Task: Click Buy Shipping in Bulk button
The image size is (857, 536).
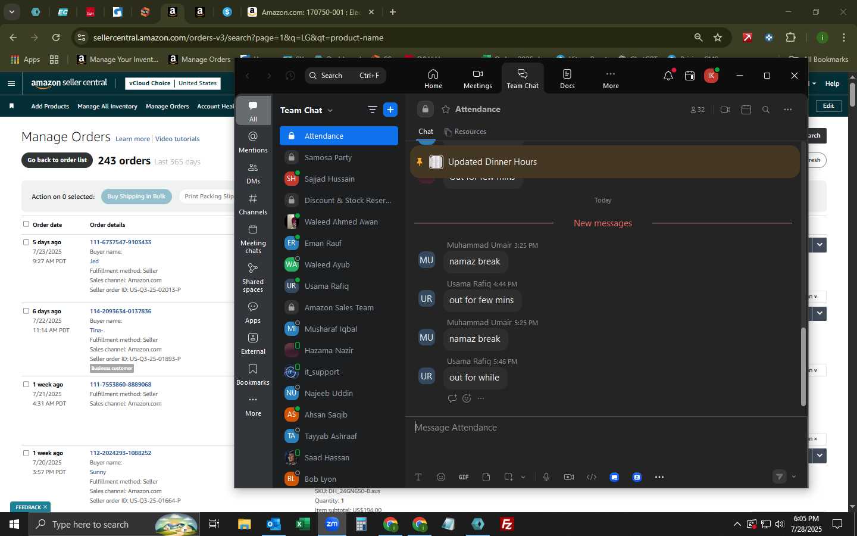Action: pyautogui.click(x=136, y=197)
